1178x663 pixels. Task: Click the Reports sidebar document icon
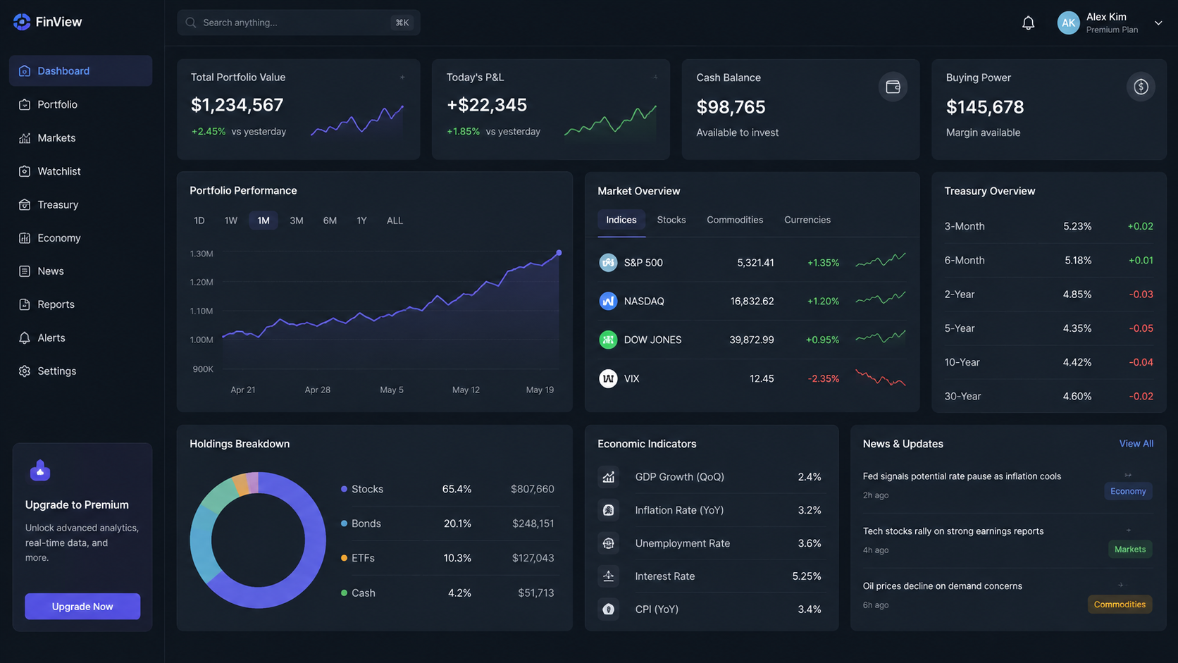25,304
